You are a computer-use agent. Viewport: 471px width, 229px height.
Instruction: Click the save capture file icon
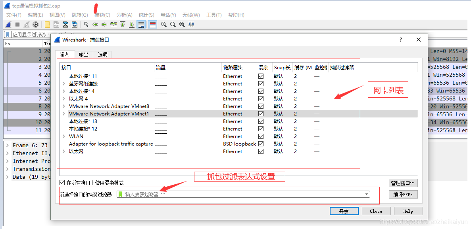tap(56, 25)
